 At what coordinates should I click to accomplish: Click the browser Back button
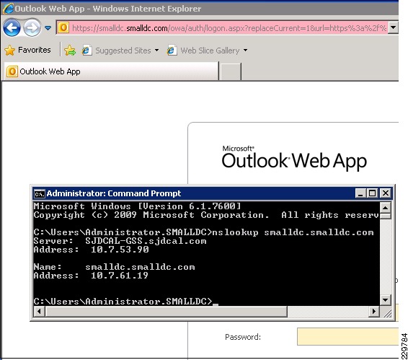point(12,27)
